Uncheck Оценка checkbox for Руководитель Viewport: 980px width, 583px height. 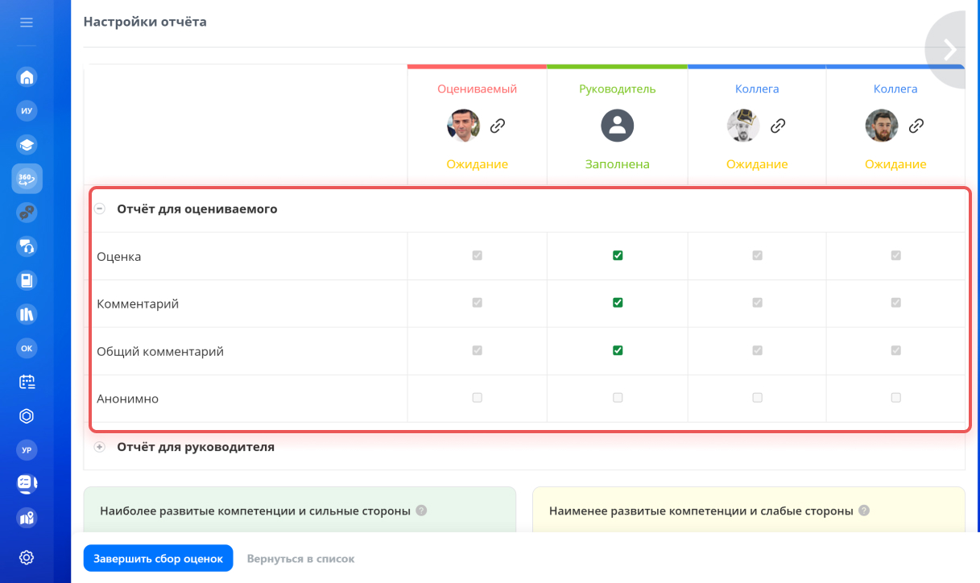[x=618, y=256]
